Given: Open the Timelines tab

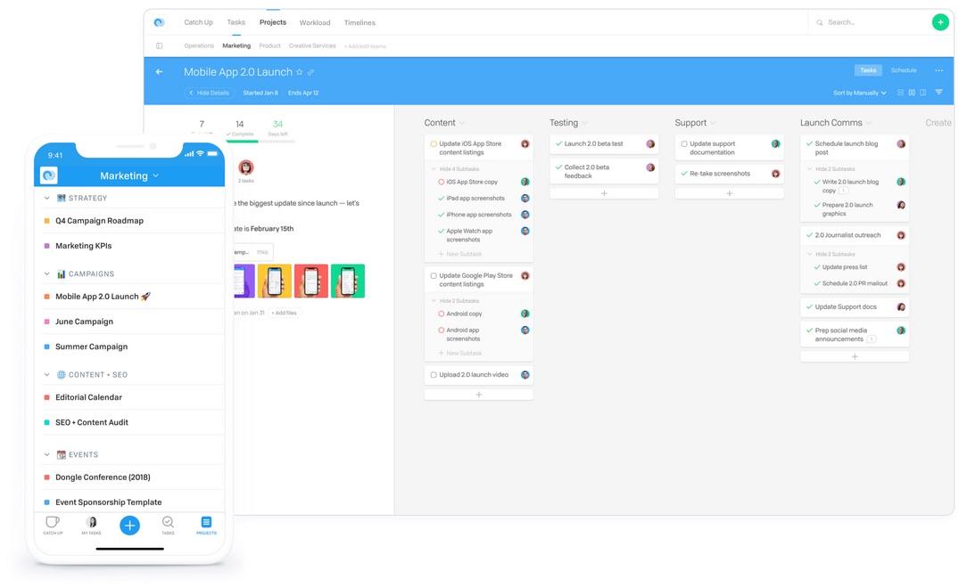Looking at the screenshot, I should [360, 23].
